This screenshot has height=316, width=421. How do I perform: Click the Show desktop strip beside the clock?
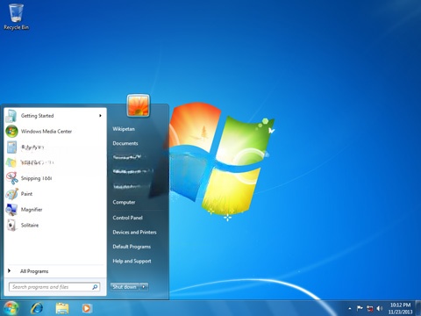click(418, 308)
